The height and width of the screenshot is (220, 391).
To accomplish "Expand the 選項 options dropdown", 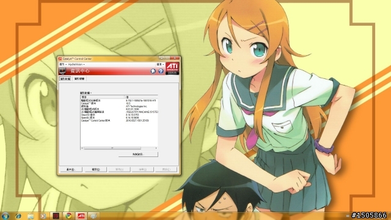I will (160, 64).
